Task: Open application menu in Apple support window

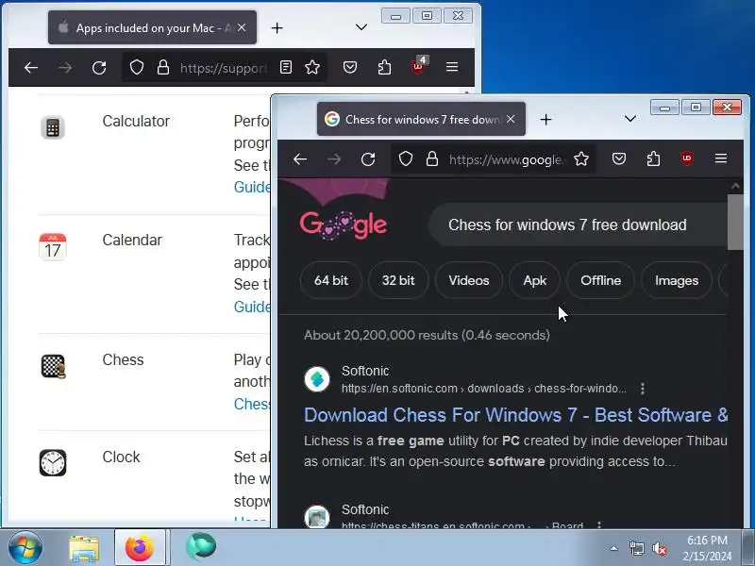Action: click(452, 67)
